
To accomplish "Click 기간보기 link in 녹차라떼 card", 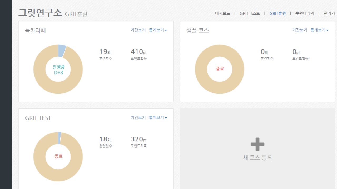I will (138, 30).
